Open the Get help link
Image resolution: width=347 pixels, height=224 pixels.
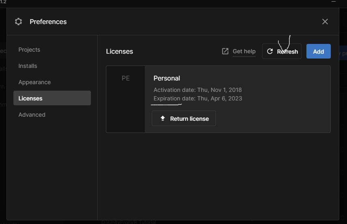coord(244,52)
